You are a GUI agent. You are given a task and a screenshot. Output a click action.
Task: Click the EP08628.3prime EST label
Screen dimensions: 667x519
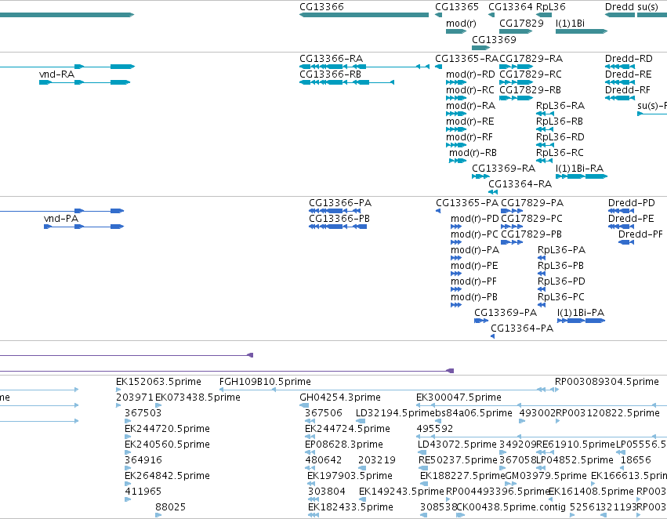[x=344, y=445]
